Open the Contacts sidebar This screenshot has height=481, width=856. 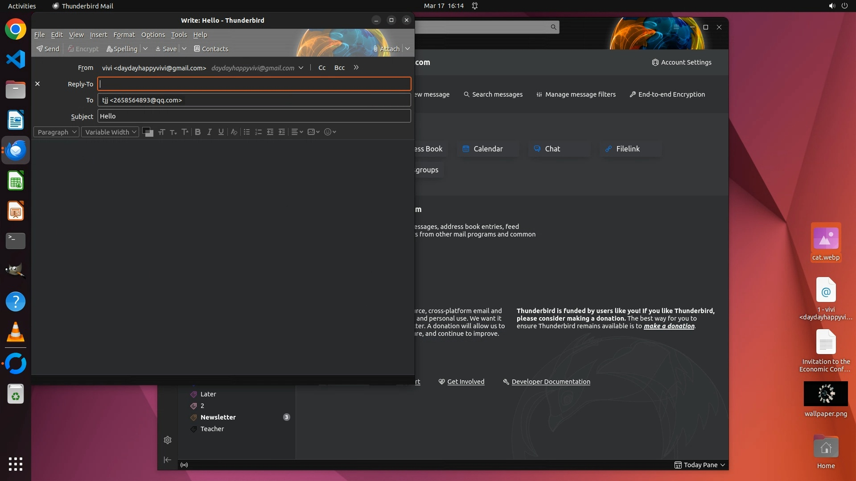211,49
